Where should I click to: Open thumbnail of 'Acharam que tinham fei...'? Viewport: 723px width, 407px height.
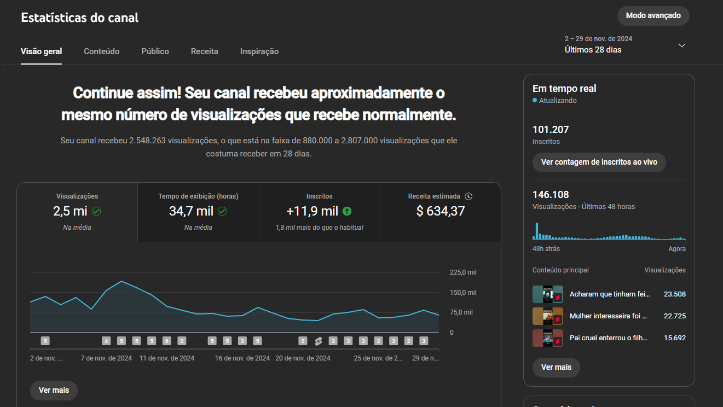pyautogui.click(x=548, y=294)
